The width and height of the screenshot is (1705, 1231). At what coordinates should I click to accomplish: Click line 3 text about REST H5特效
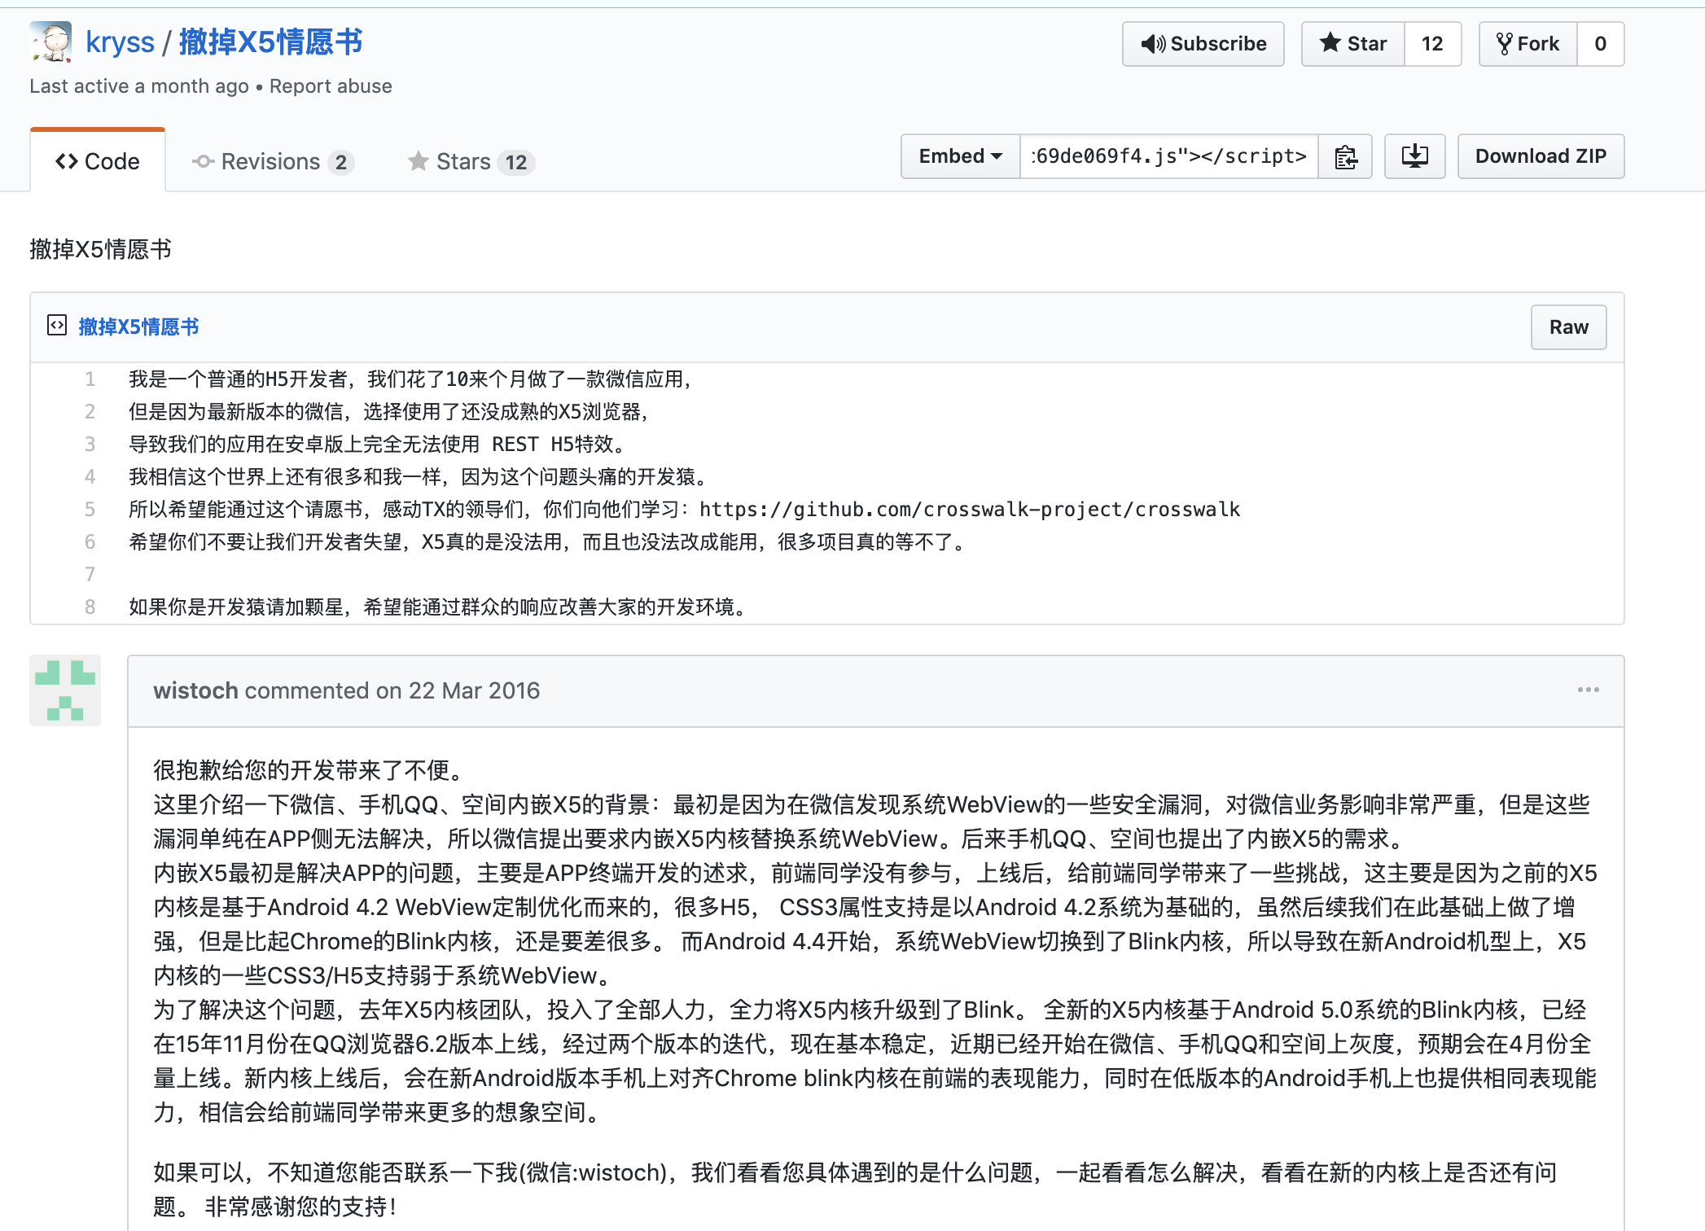point(377,445)
